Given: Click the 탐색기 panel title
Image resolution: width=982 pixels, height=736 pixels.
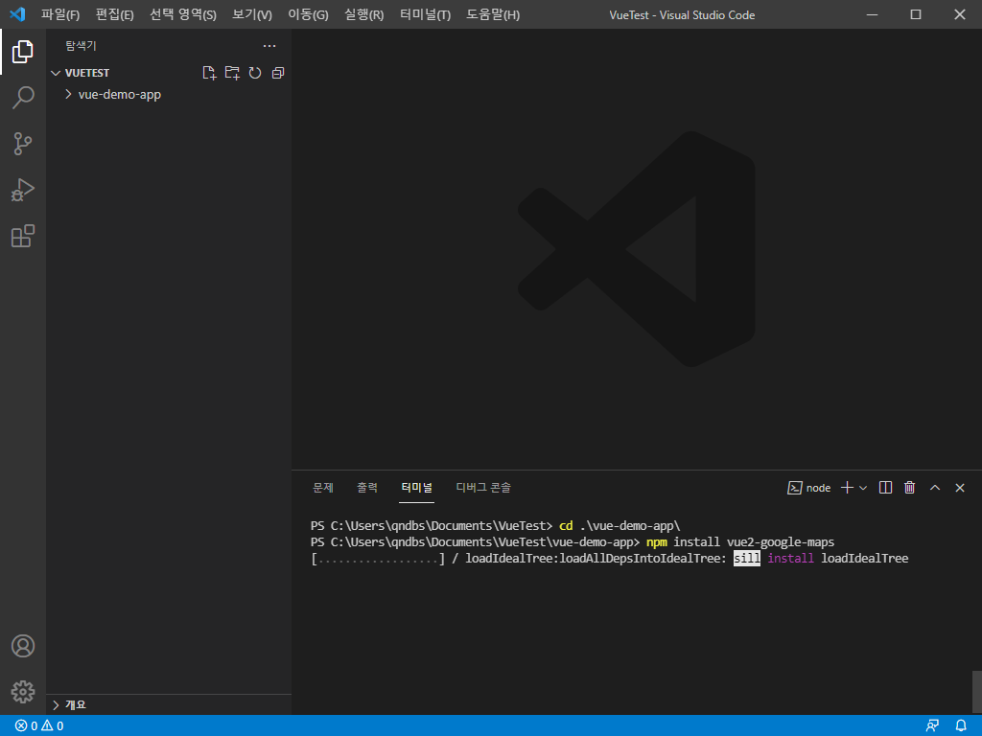Looking at the screenshot, I should coord(81,46).
